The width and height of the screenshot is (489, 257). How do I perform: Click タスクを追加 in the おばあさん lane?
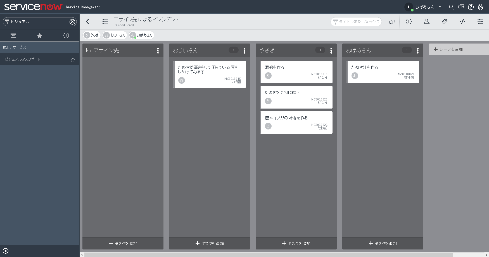point(383,243)
